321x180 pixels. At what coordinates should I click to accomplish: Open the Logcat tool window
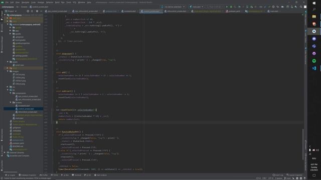10,175
